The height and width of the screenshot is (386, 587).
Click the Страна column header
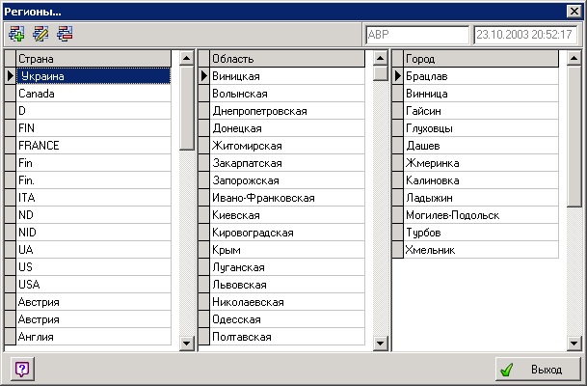click(x=93, y=59)
